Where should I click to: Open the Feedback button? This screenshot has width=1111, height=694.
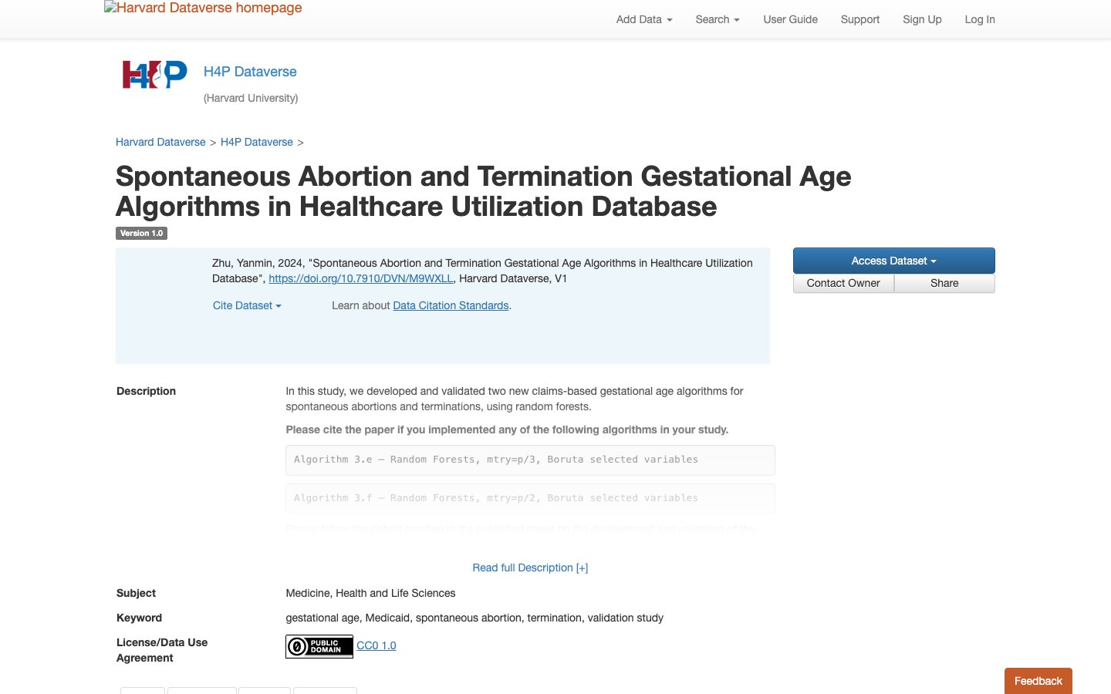1038,681
